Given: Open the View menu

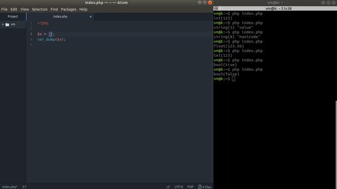Looking at the screenshot, I should coord(25,9).
